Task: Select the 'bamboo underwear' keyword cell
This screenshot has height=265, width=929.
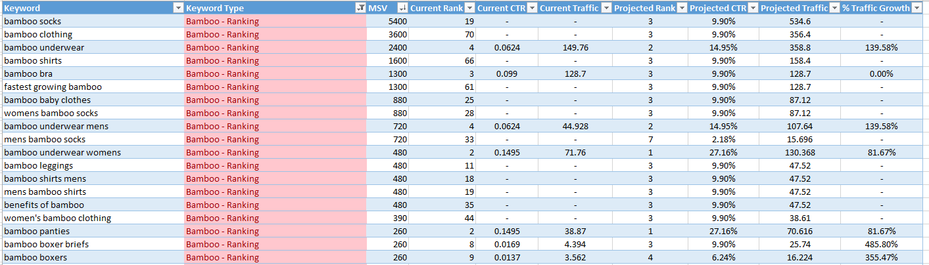Action: pos(43,47)
